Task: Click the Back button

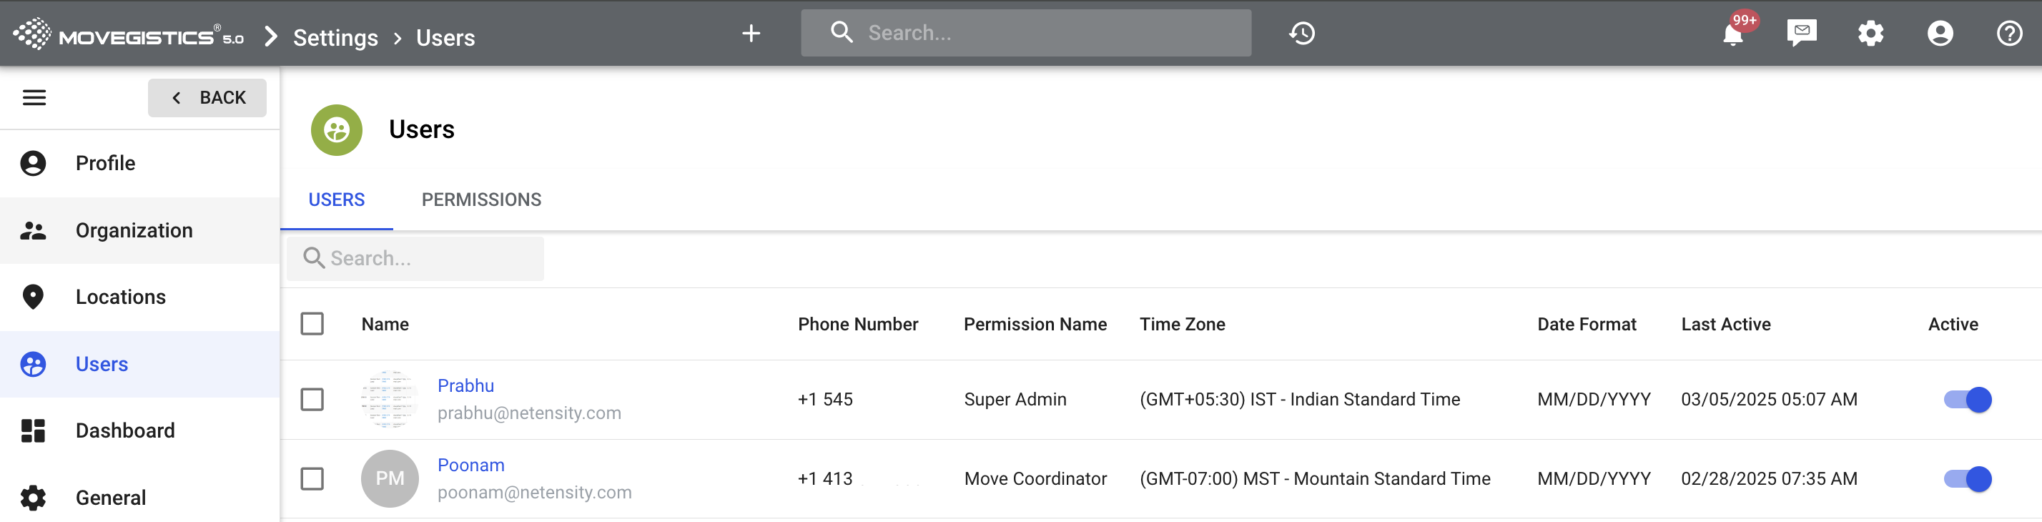Action: click(x=207, y=97)
